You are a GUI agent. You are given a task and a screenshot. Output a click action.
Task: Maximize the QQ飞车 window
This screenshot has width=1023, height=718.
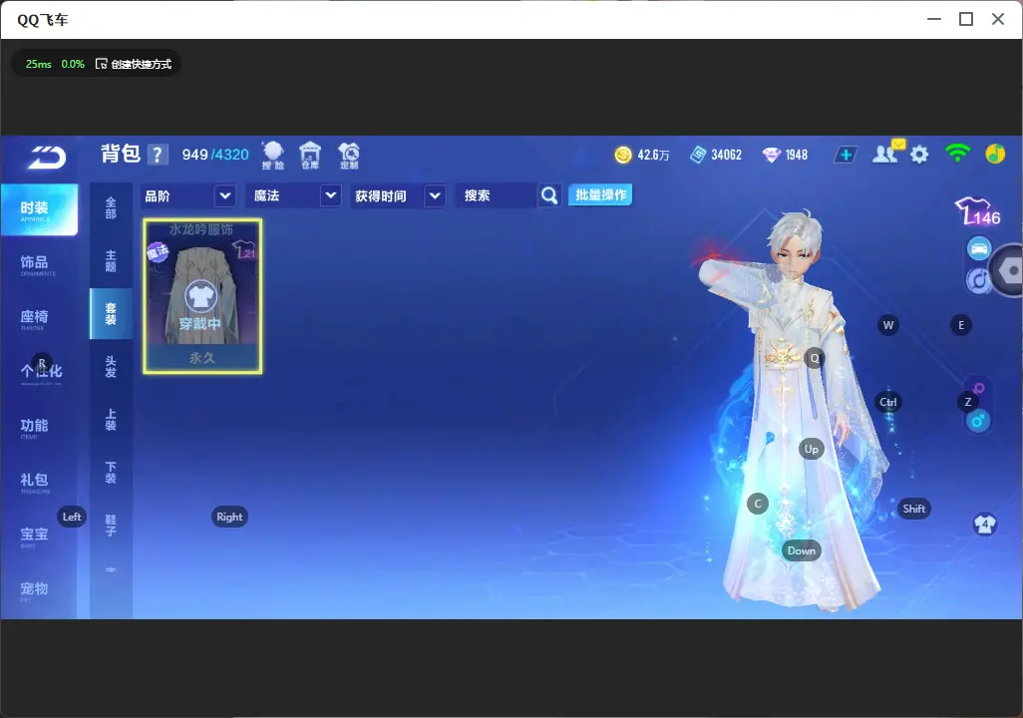(x=966, y=20)
